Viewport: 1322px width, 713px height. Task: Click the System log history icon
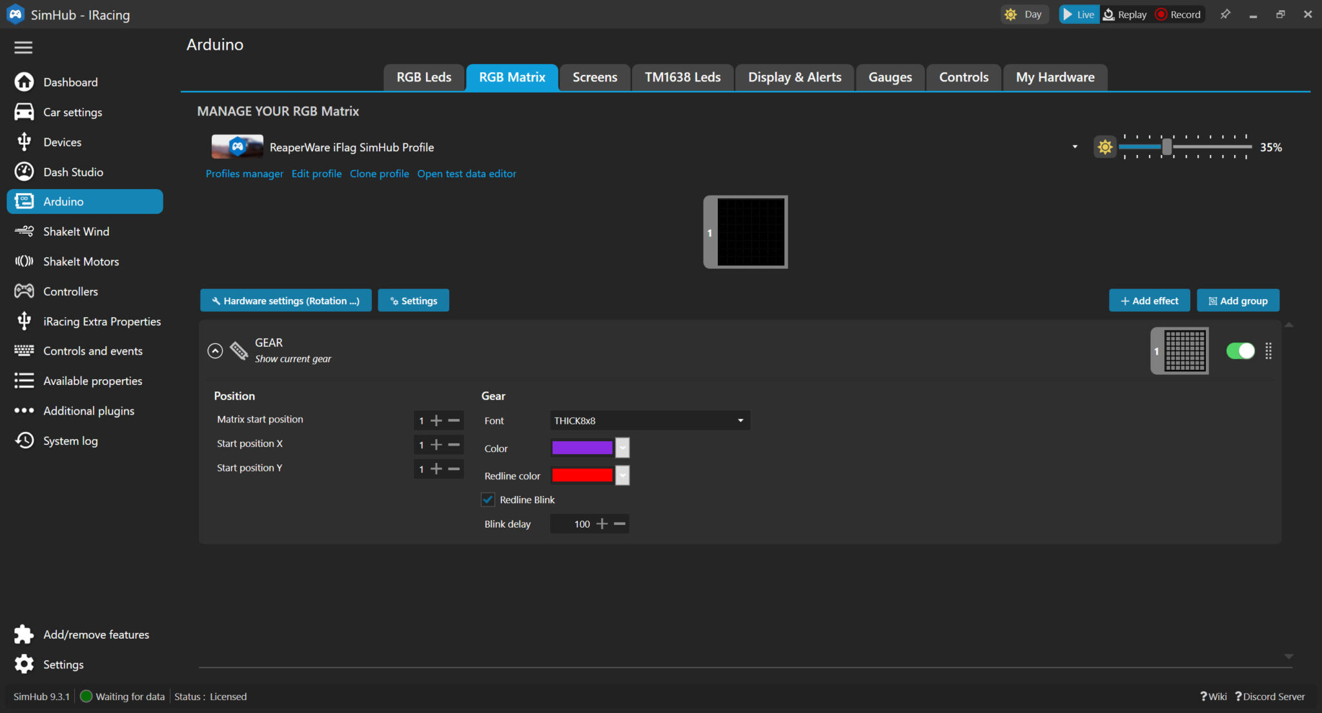click(24, 440)
